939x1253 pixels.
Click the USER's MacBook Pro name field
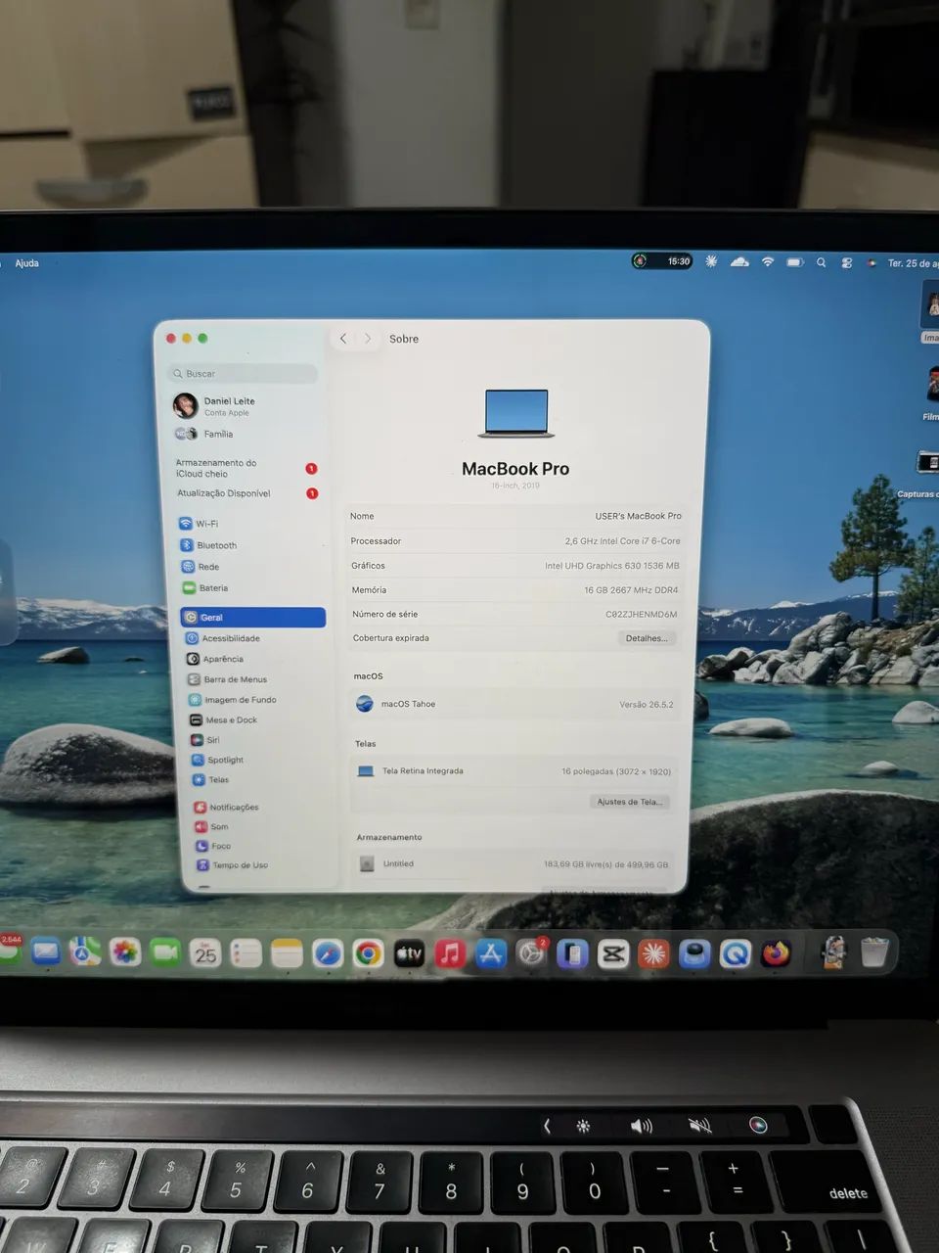(x=639, y=516)
